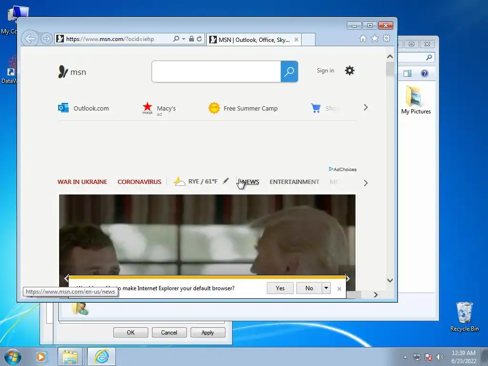Open My Pictures folder in Explorer window
Image resolution: width=488 pixels, height=366 pixels.
pyautogui.click(x=416, y=100)
